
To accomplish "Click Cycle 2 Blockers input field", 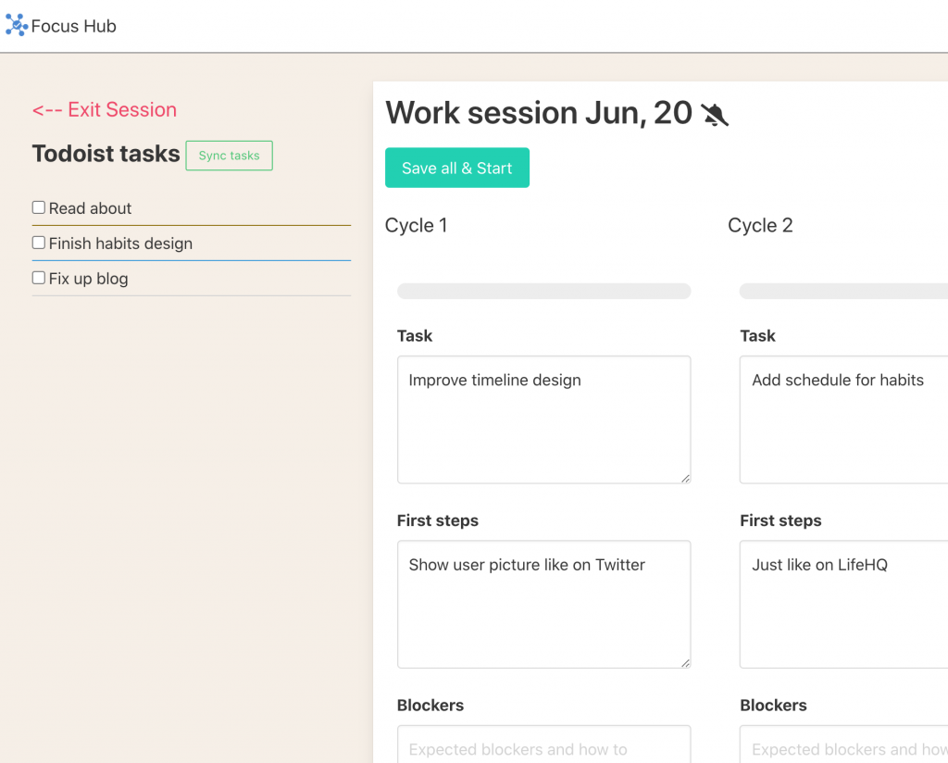I will [843, 744].
